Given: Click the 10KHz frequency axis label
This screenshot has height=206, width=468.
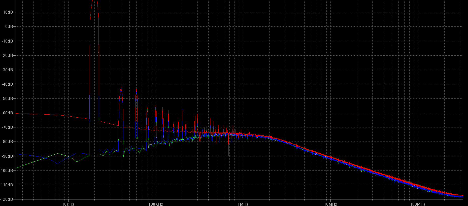Looking at the screenshot, I should click(x=68, y=204).
